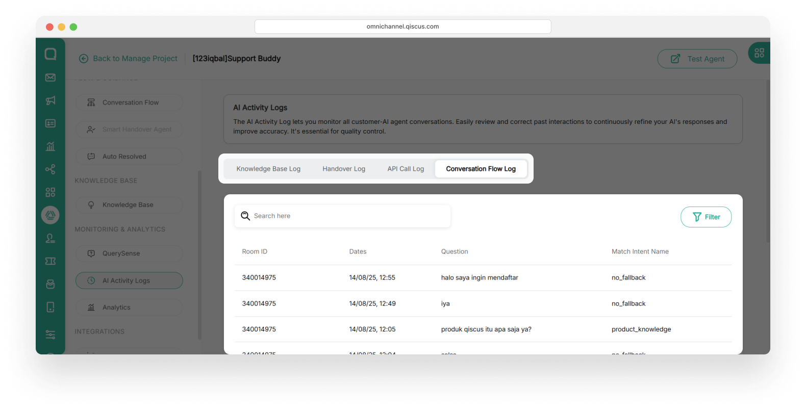This screenshot has width=806, height=410.
Task: Select the Conversation Flow Log tab
Action: pos(481,169)
